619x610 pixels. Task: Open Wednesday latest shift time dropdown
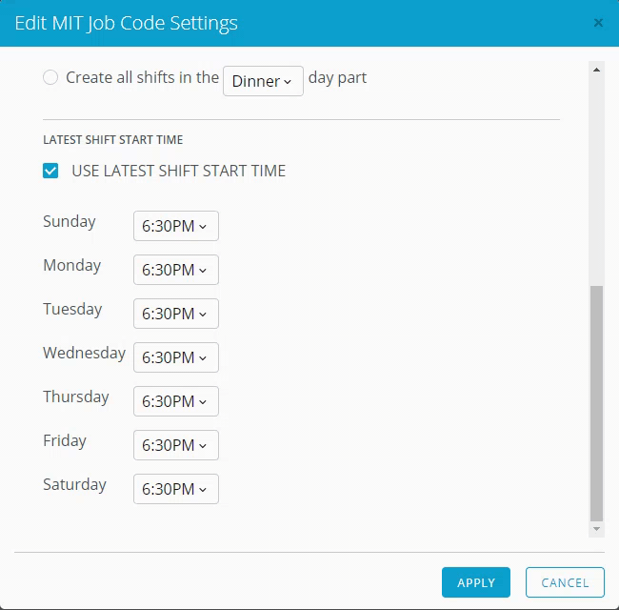[x=176, y=357]
